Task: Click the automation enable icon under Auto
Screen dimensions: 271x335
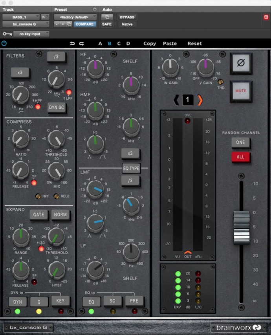Action: [x=107, y=17]
